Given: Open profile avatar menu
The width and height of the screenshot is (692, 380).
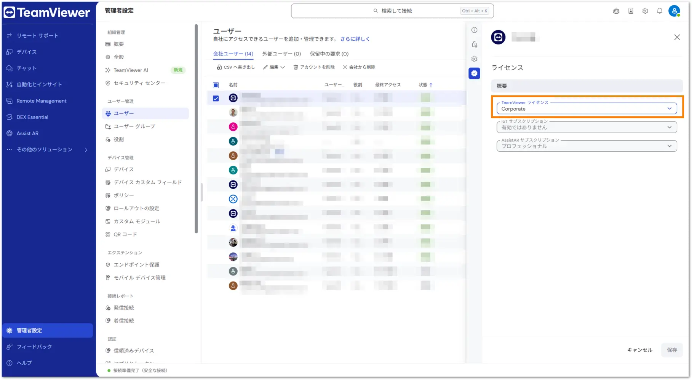Looking at the screenshot, I should [x=674, y=11].
